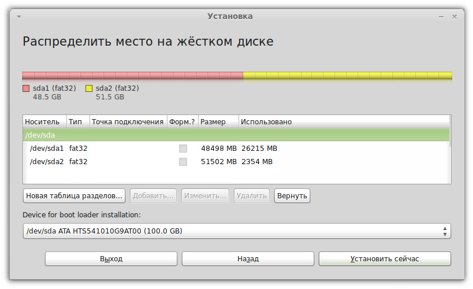Sort by Размер column header
This screenshot has width=473, height=289.
[x=218, y=122]
